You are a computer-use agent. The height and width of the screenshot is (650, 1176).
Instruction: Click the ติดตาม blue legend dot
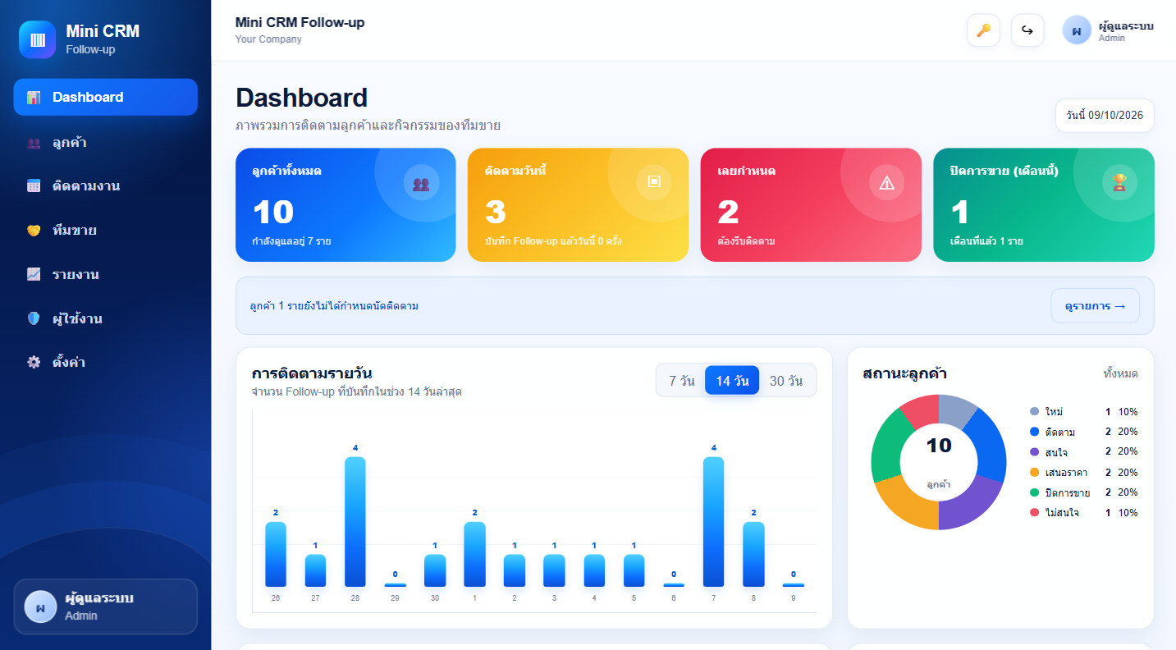point(1034,432)
